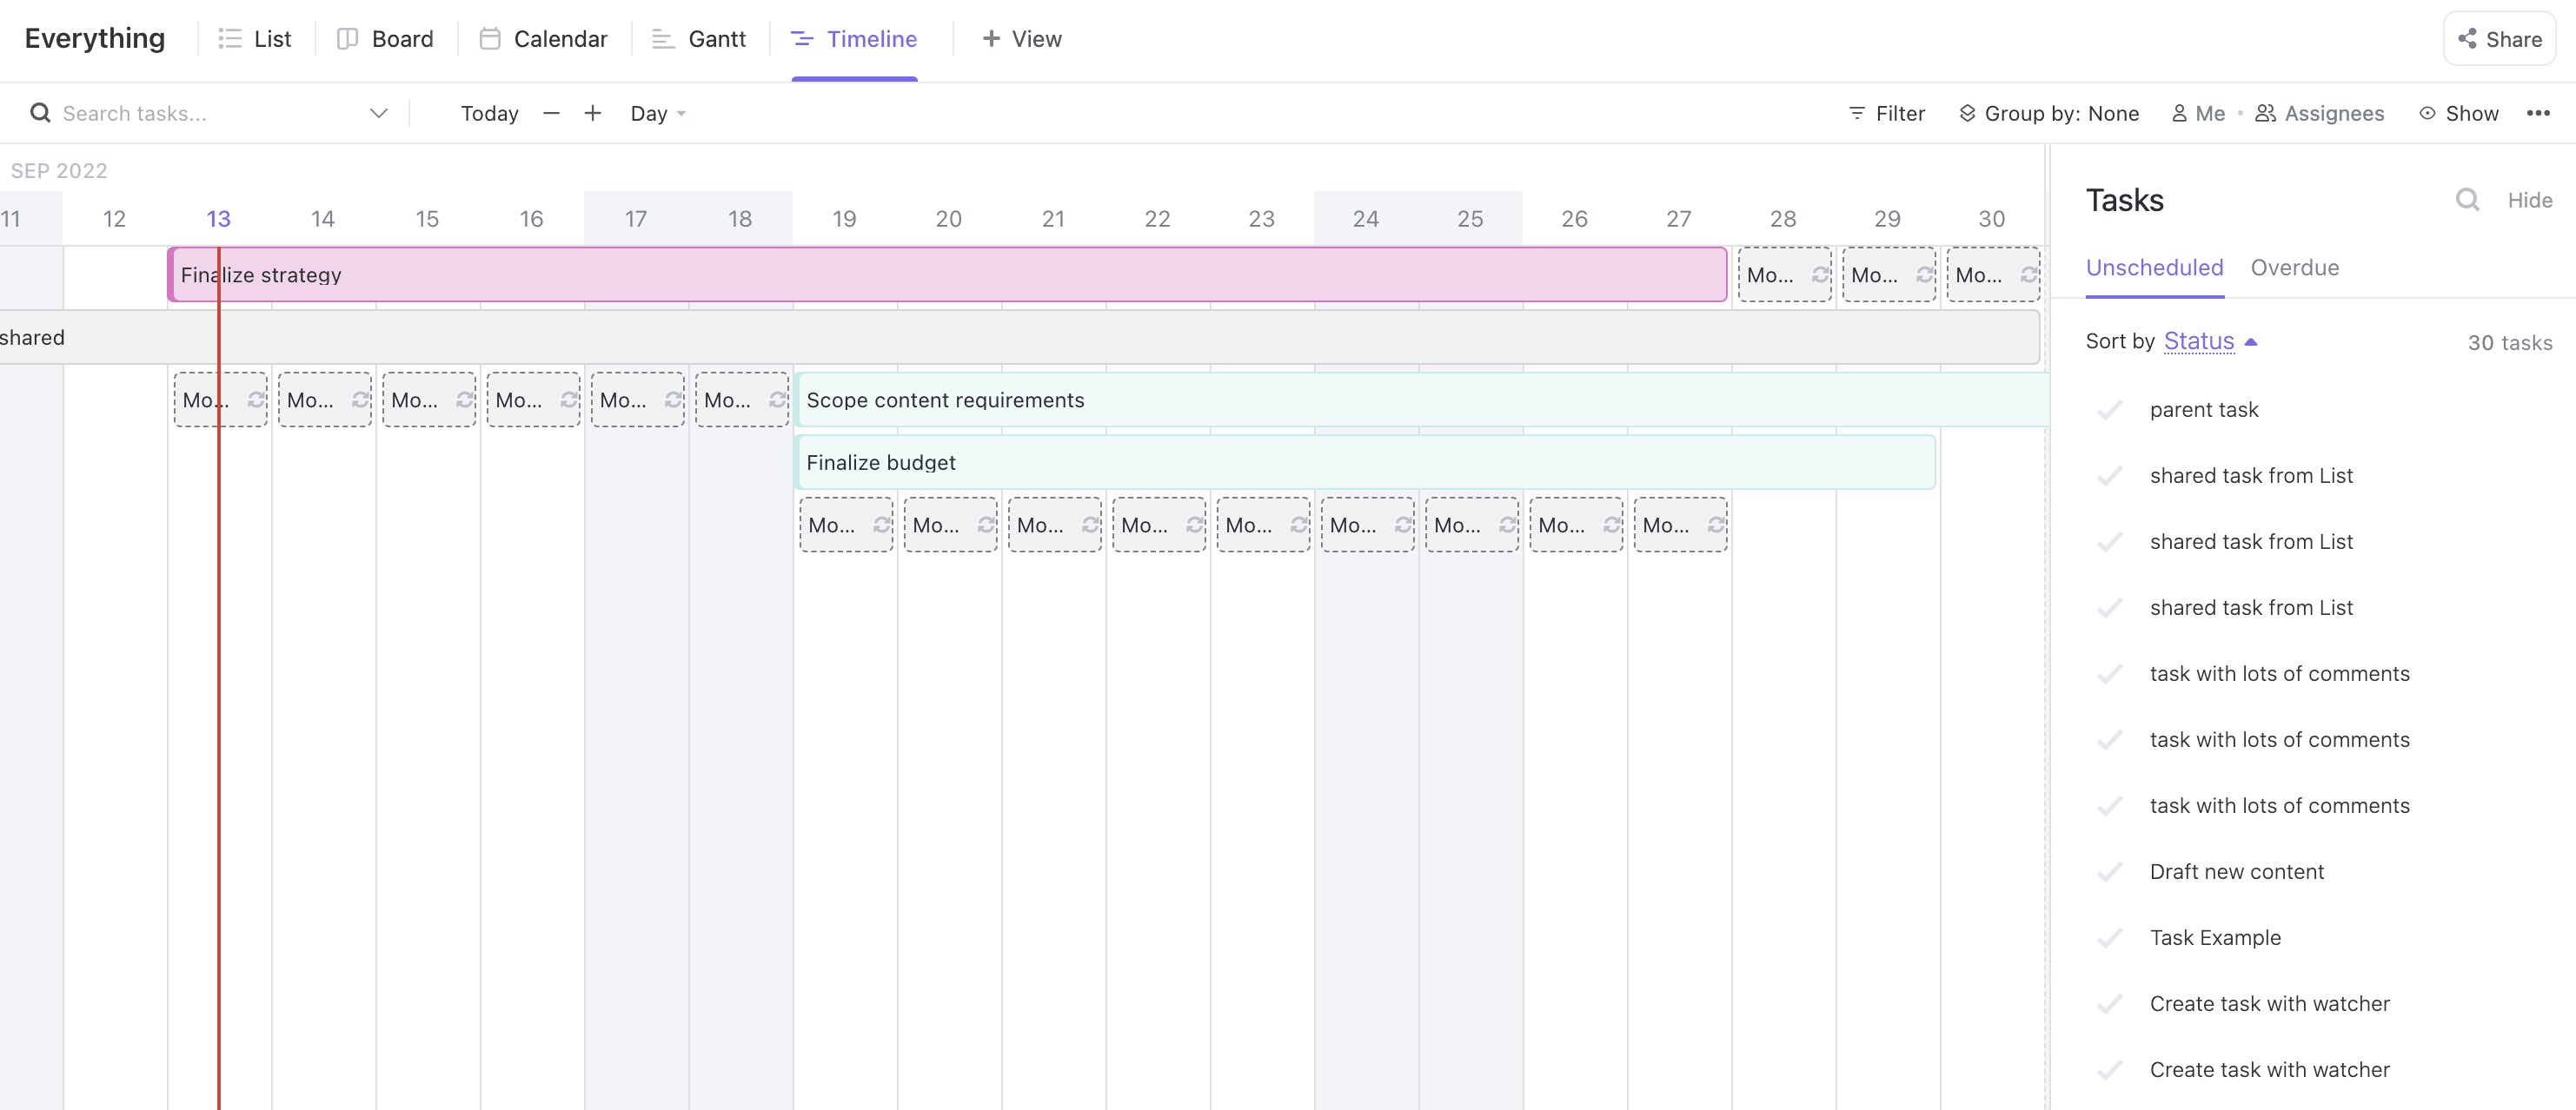Screen dimensions: 2576x1110
Task: Open the Show eye settings
Action: point(2459,113)
